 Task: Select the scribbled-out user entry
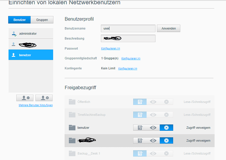coord(31,44)
